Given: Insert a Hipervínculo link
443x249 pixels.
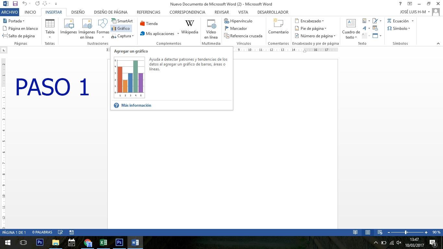Looking at the screenshot, I should [238, 21].
